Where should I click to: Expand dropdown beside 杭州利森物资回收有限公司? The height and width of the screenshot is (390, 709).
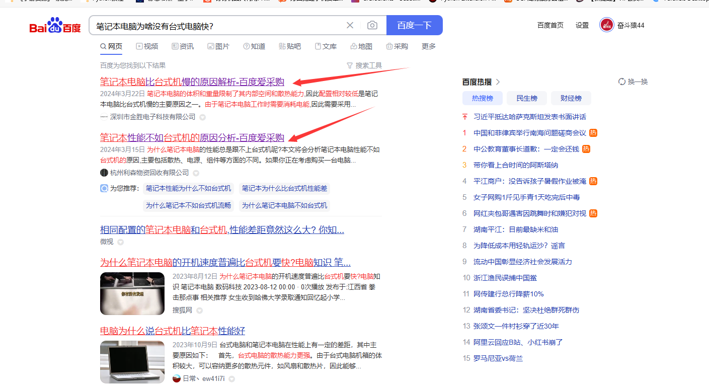(x=196, y=173)
